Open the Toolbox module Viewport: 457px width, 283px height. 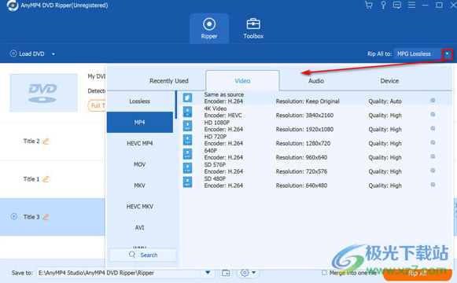[x=253, y=28]
